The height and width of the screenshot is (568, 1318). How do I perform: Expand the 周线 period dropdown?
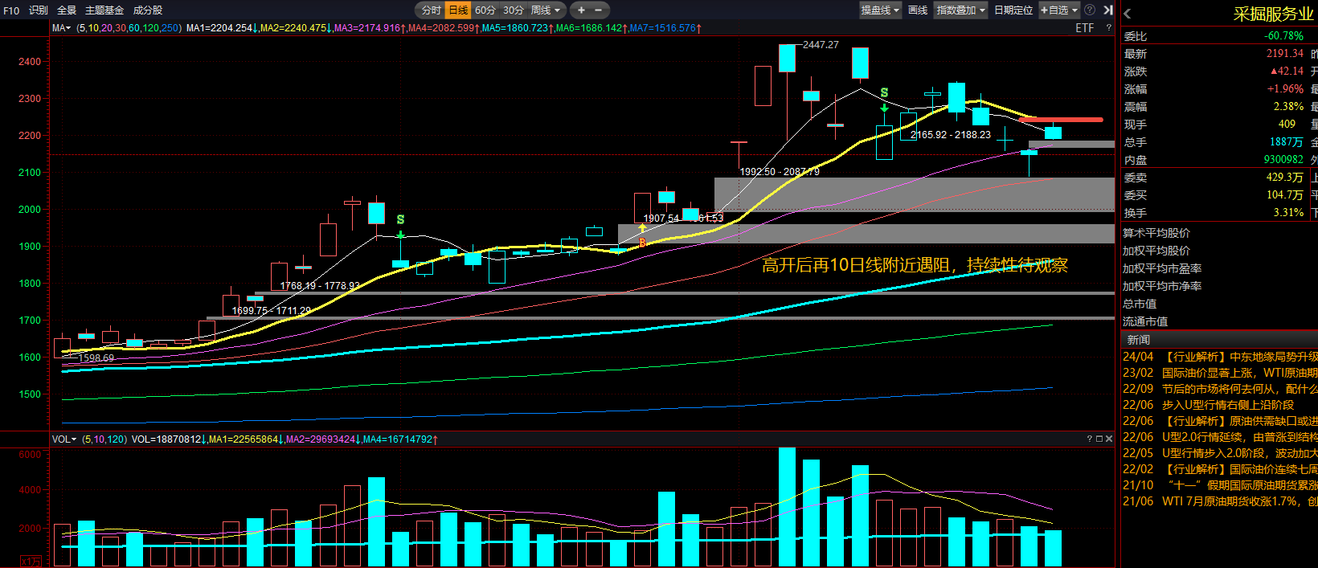pyautogui.click(x=546, y=10)
